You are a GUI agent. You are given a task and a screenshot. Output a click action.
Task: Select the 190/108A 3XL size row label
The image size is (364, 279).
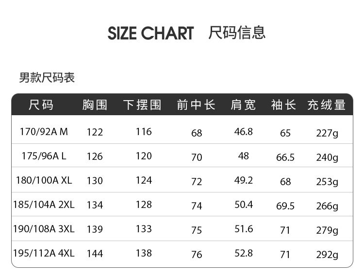tap(44, 229)
